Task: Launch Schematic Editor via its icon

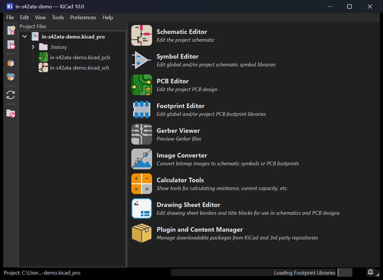Action: coord(142,35)
